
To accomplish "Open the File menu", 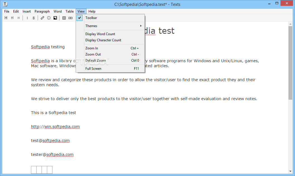I will [7, 11].
